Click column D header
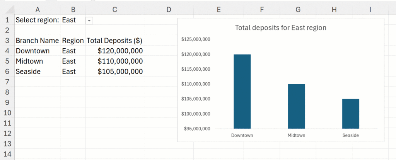This screenshot has height=160, width=396. pyautogui.click(x=169, y=10)
